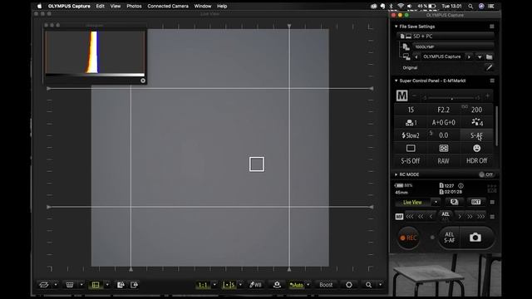This screenshot has height=299, width=532.
Task: Click the exposure compensation minus button
Action: click(414, 96)
